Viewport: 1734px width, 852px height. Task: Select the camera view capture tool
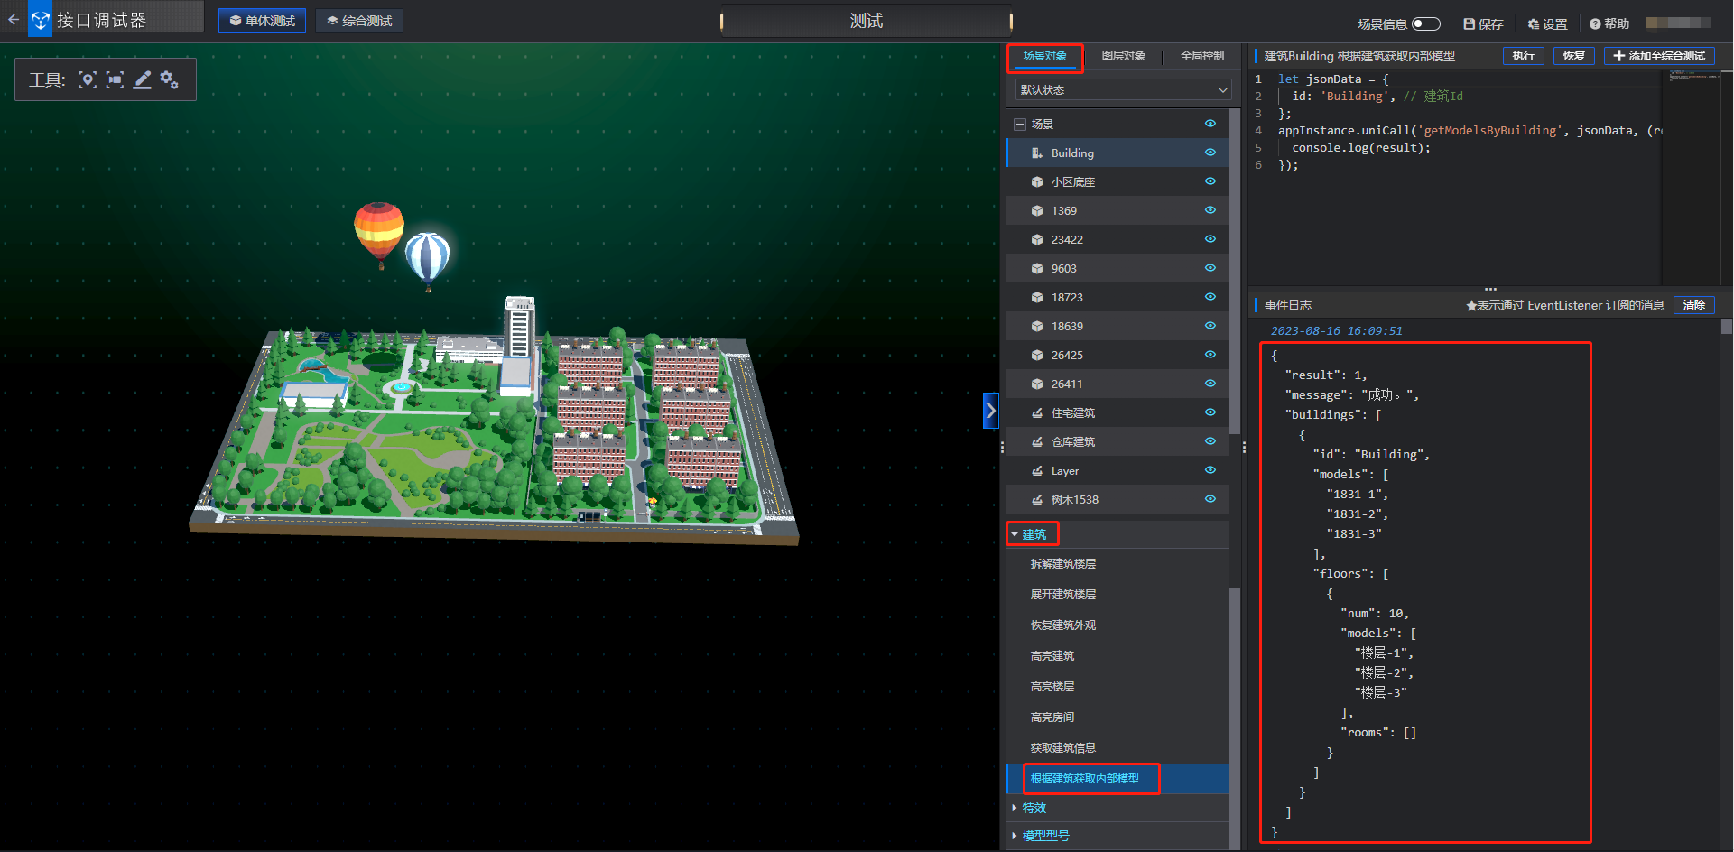[115, 80]
